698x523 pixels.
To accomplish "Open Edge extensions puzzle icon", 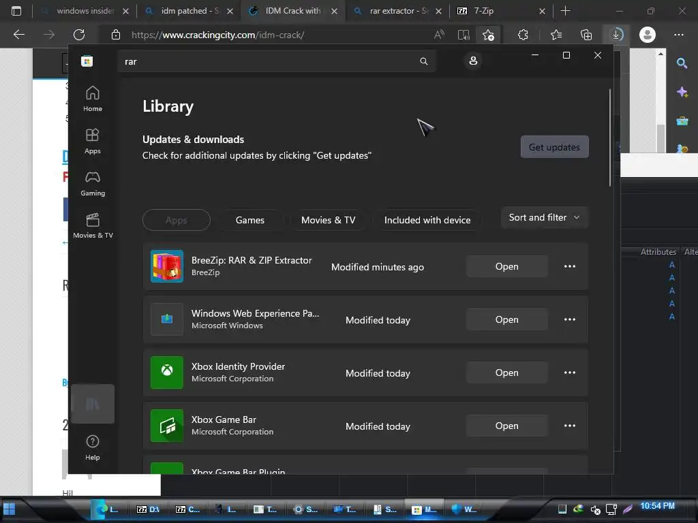I will click(x=523, y=35).
